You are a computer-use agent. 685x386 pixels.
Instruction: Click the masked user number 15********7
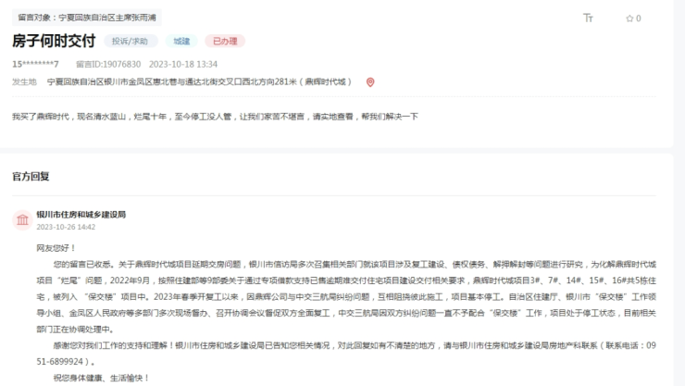coord(36,64)
